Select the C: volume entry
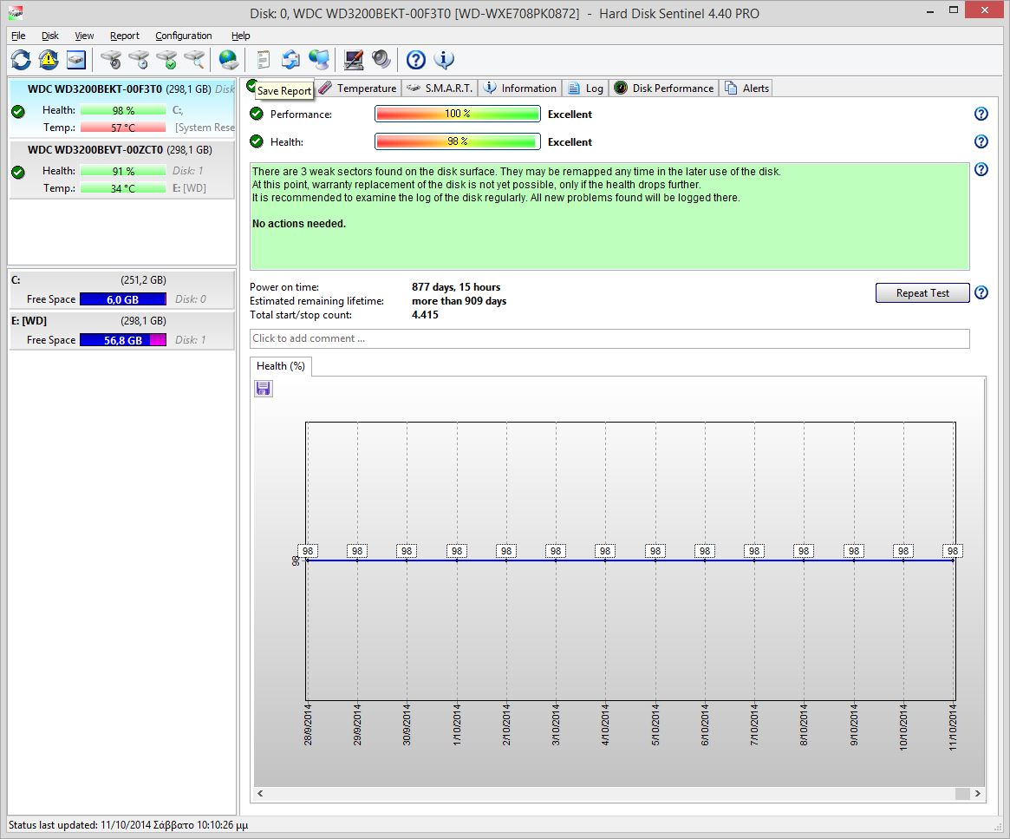 point(122,290)
